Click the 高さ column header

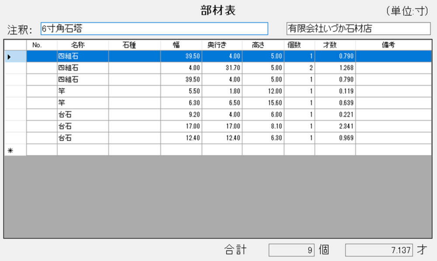(263, 44)
